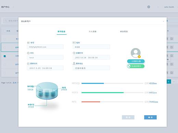Tick checkbox in the teal-outlined table row
The width and height of the screenshot is (178, 133).
pos(5,47)
